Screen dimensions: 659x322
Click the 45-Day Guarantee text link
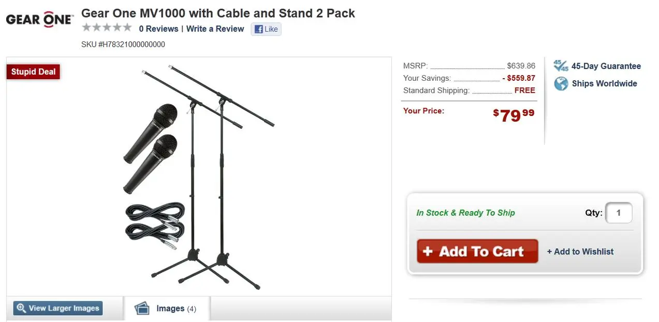point(606,66)
